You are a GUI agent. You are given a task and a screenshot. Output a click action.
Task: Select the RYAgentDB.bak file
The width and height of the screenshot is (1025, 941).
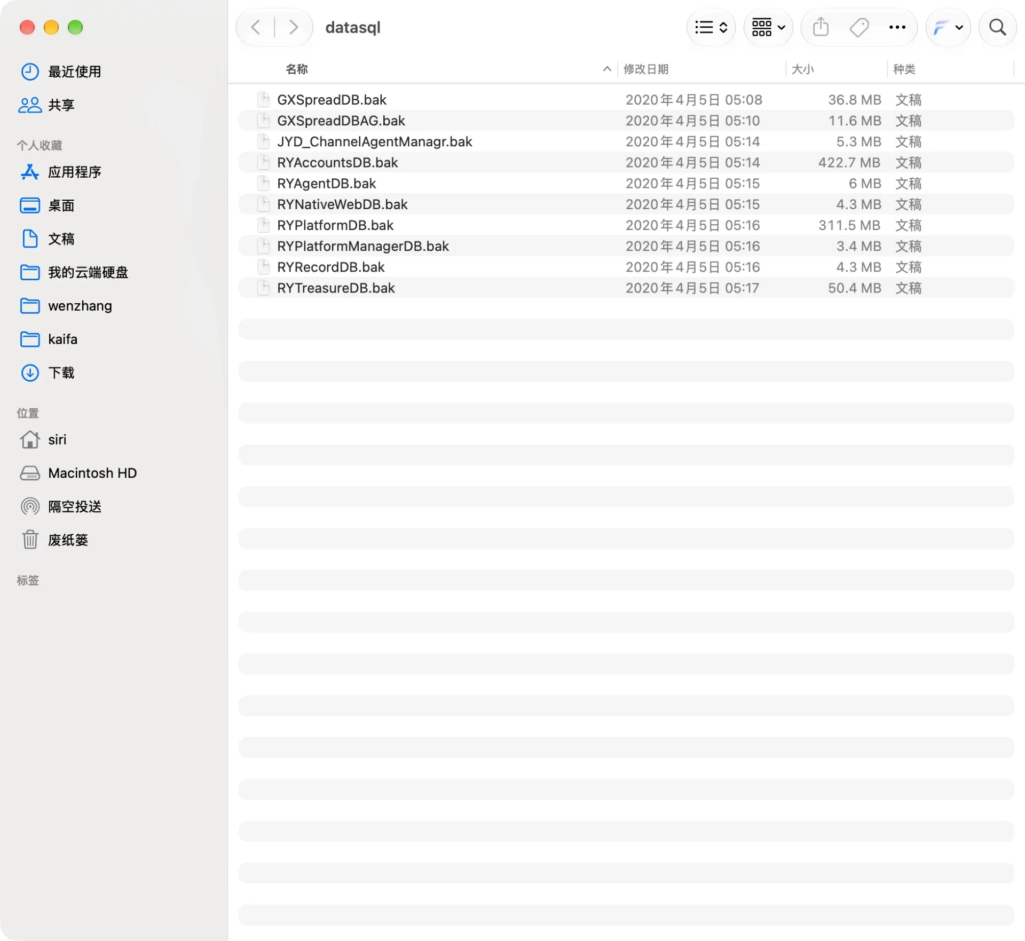626,184
